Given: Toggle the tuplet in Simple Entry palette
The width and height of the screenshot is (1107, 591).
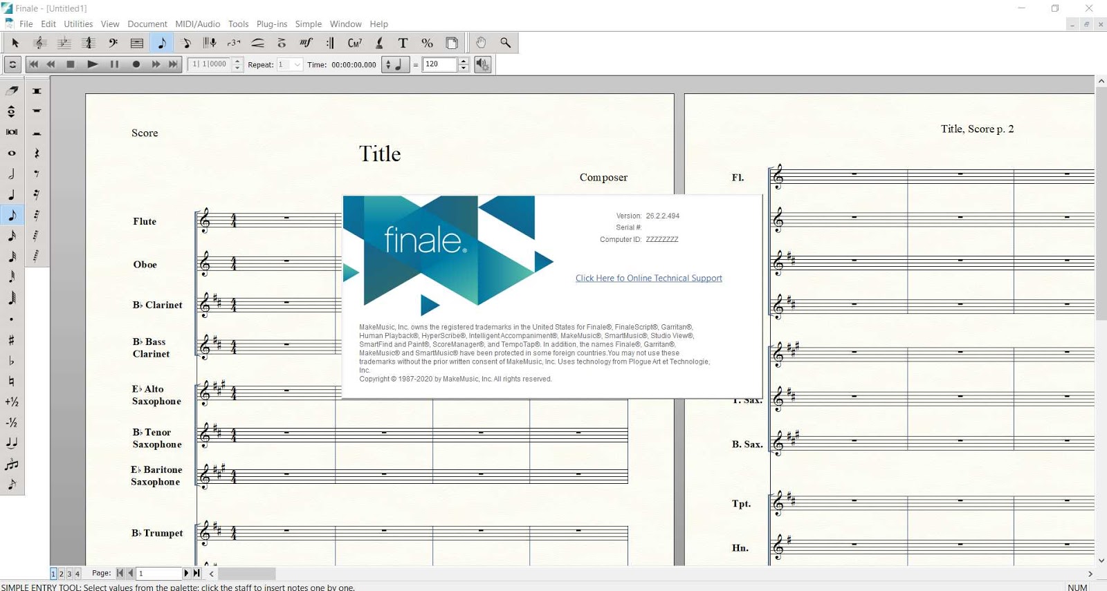Looking at the screenshot, I should [x=12, y=464].
